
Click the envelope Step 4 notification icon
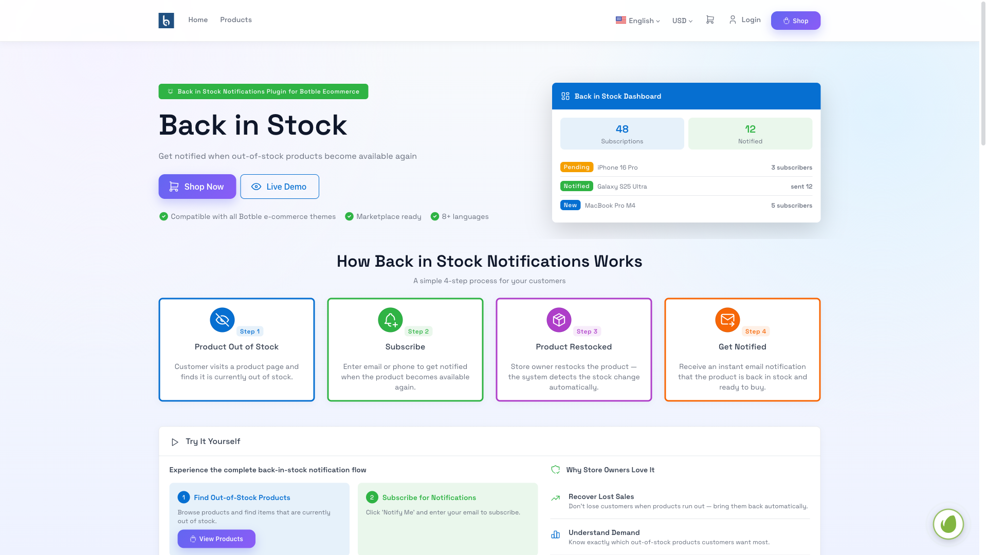pyautogui.click(x=727, y=320)
